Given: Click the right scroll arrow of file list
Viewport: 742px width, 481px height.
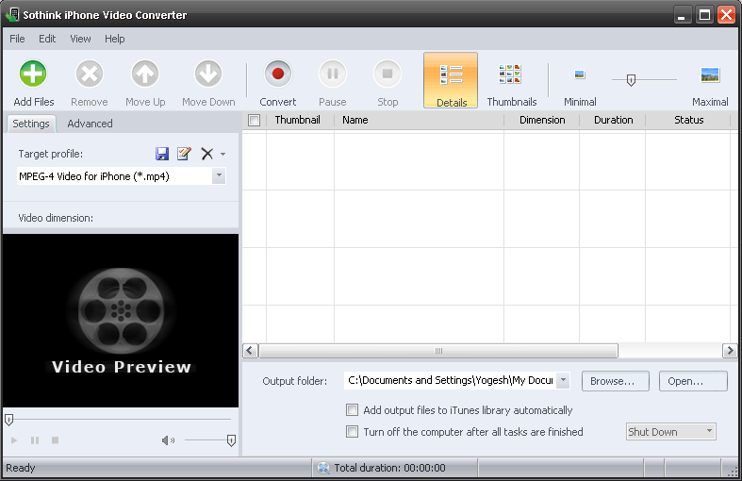Looking at the screenshot, I should (x=730, y=351).
